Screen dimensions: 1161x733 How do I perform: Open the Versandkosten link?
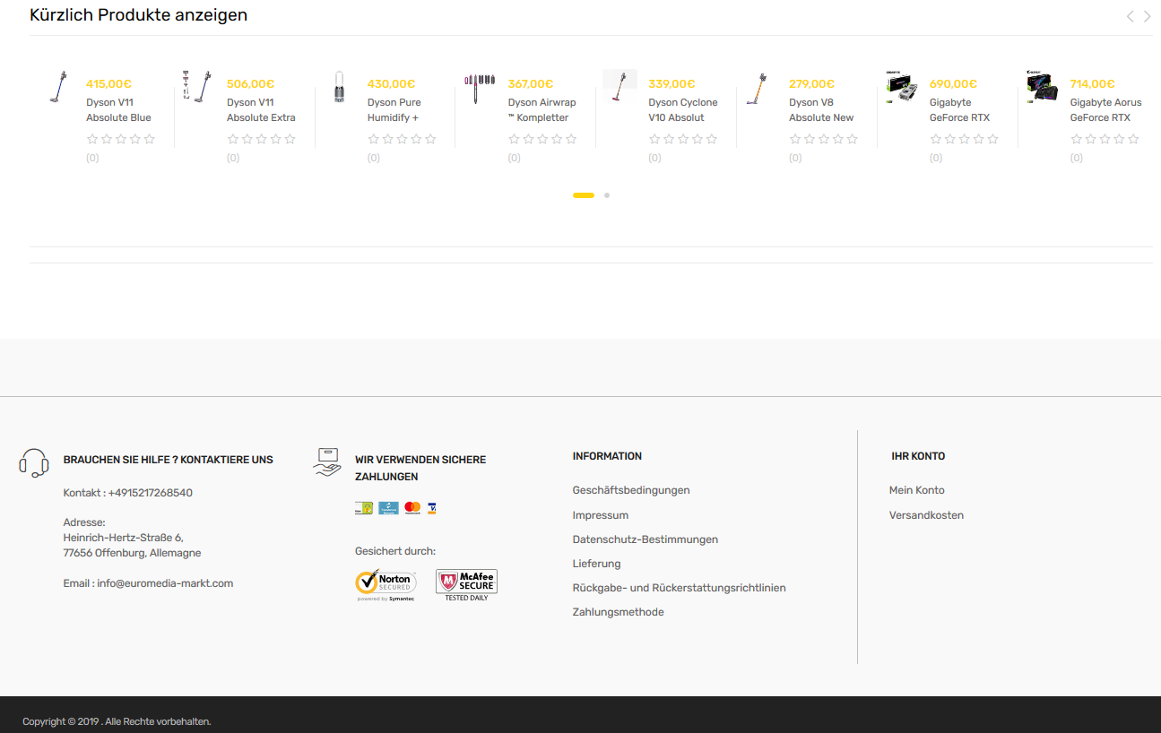(926, 515)
